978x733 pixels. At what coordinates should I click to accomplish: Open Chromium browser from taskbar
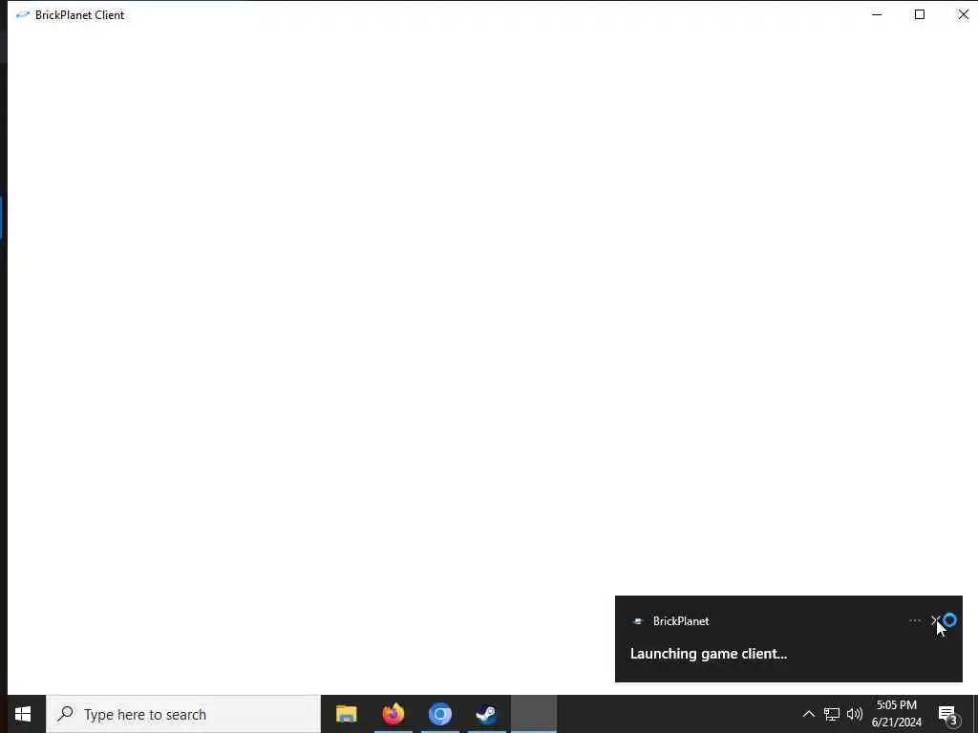439,714
